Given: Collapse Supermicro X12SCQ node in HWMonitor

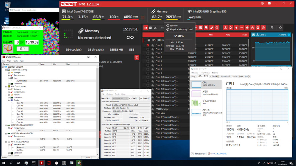Looking at the screenshot, I should coord(6,70).
